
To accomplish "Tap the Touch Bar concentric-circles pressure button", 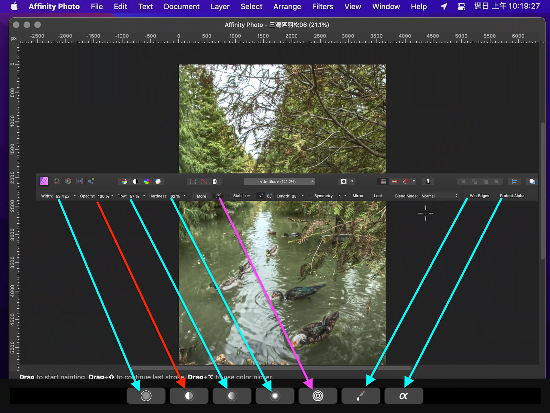I will click(x=318, y=396).
